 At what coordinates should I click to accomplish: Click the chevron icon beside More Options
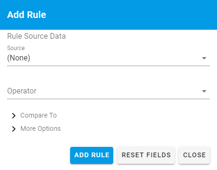click(x=14, y=129)
